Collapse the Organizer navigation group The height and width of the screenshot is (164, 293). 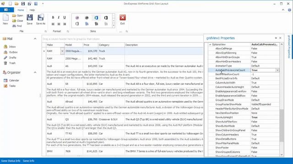click(35, 72)
